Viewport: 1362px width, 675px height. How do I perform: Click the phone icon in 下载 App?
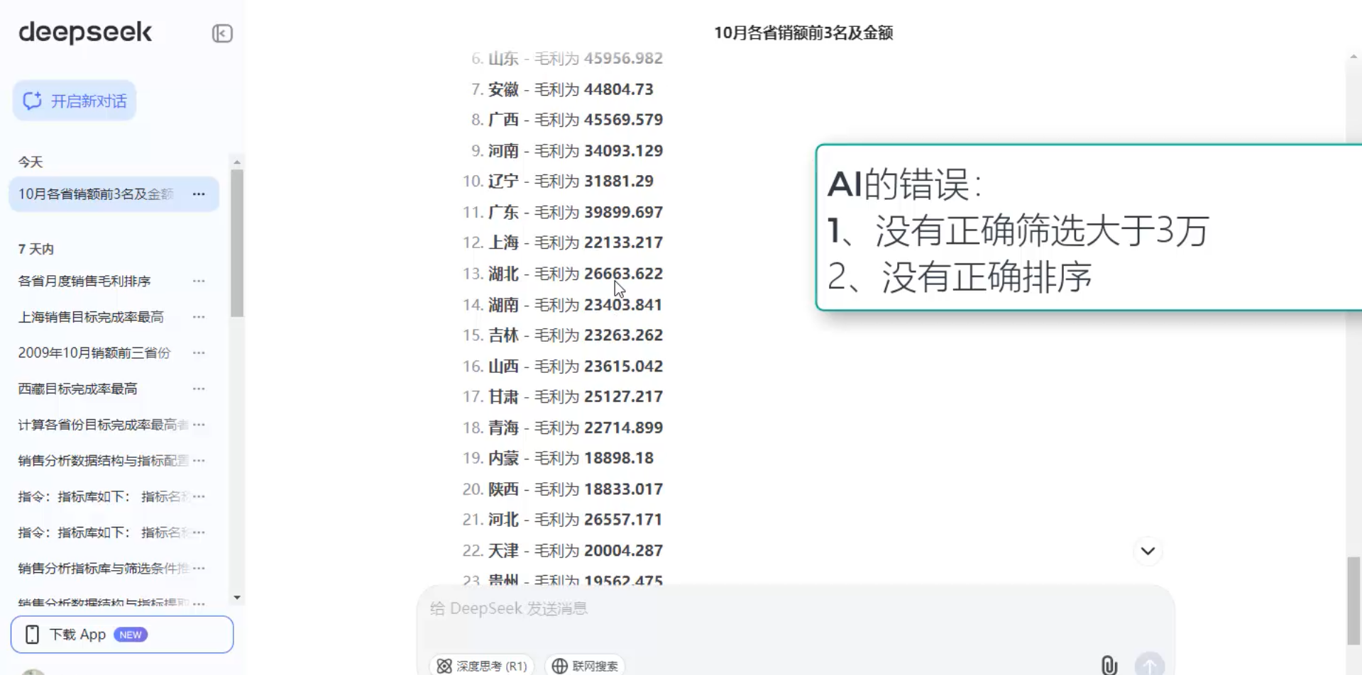(32, 635)
